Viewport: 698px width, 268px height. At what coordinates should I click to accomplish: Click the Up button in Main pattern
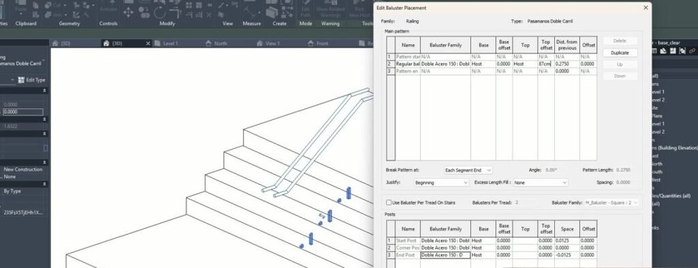pyautogui.click(x=620, y=65)
